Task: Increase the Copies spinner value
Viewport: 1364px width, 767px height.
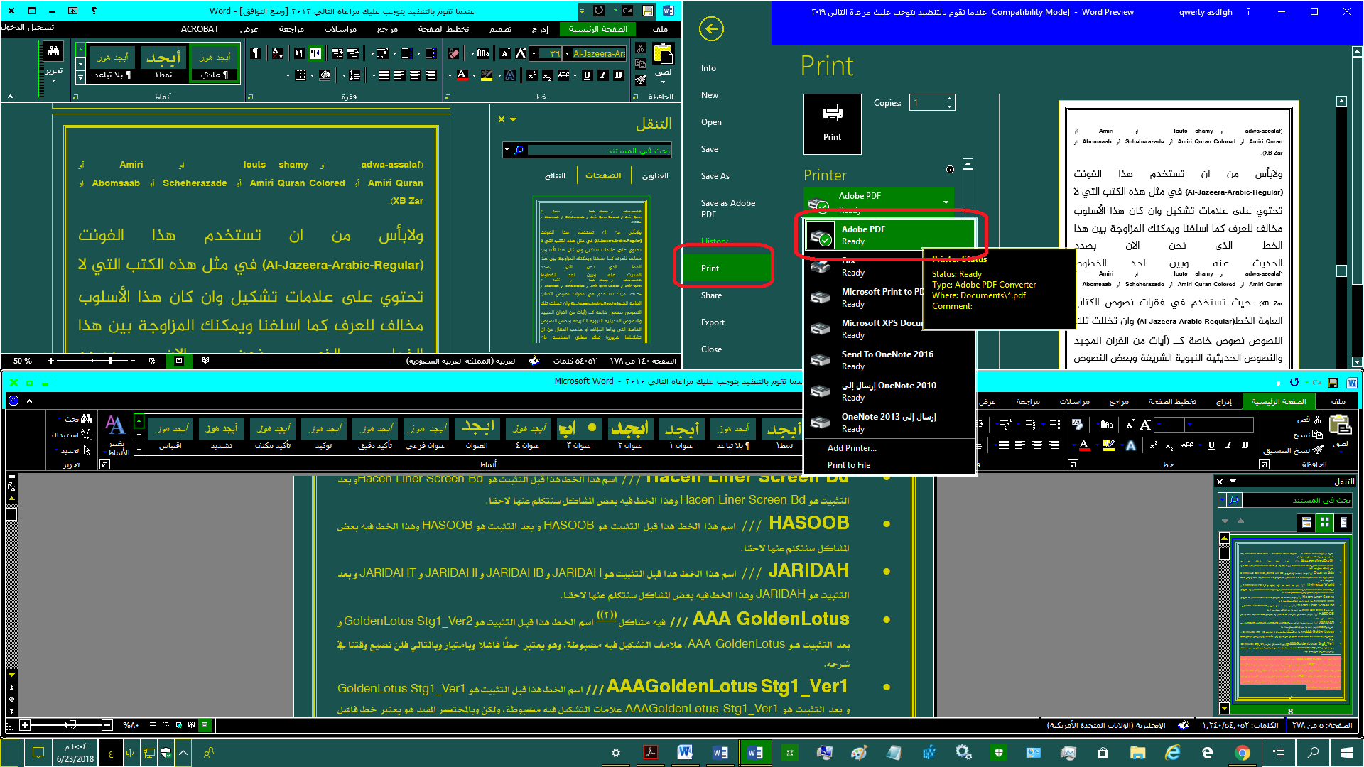Action: pos(949,99)
